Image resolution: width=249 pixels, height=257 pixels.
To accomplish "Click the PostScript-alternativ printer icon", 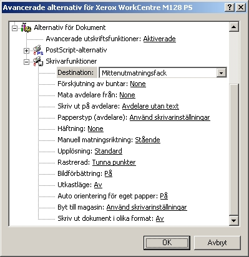I will pyautogui.click(x=38, y=50).
